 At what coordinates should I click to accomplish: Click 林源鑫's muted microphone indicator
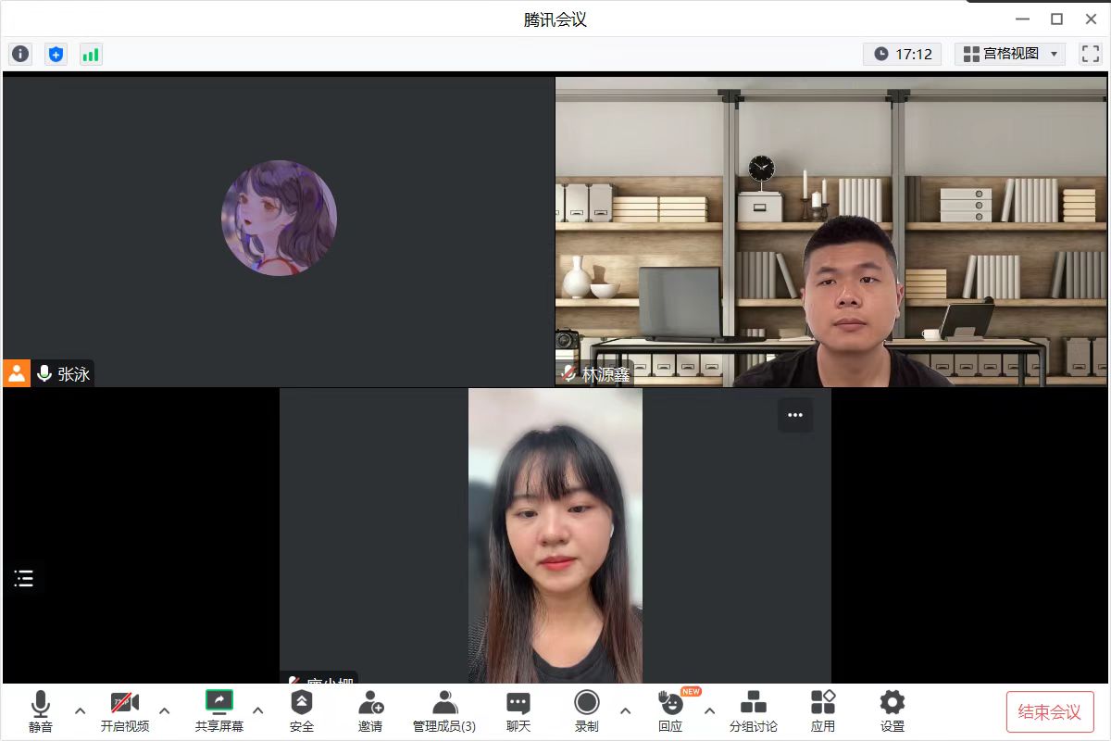coord(568,374)
